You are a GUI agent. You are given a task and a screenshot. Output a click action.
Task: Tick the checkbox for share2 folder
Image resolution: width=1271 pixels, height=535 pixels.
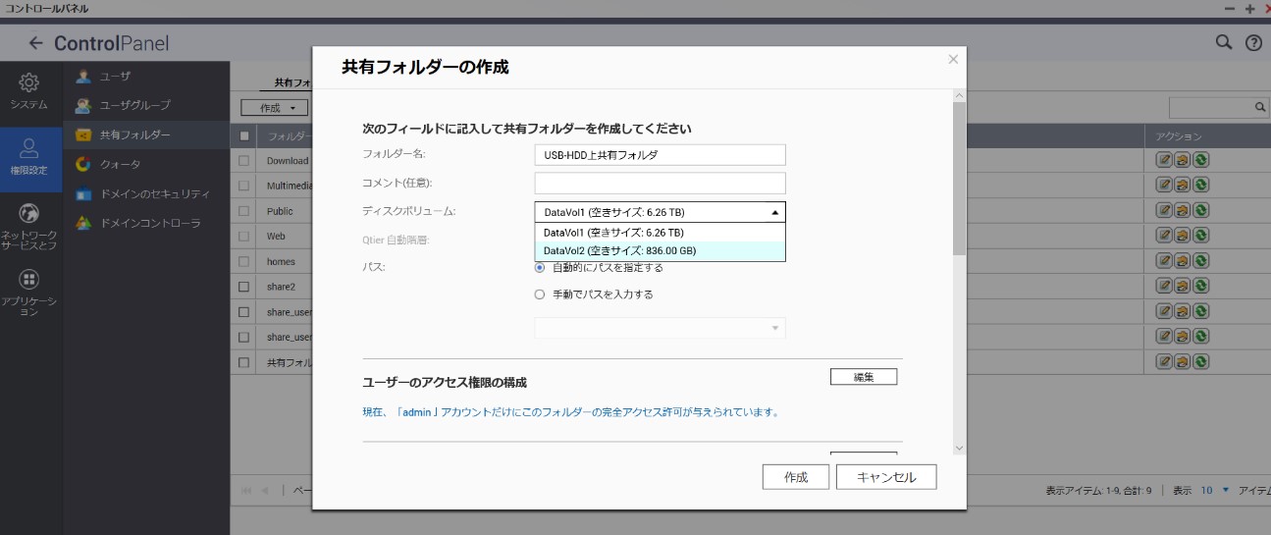tap(244, 287)
